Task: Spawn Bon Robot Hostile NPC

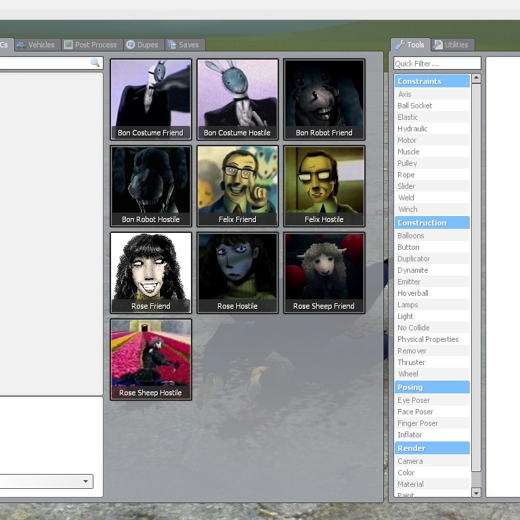Action: 151,186
